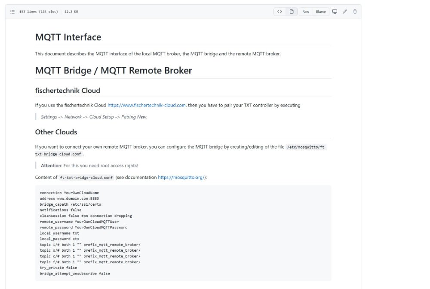This screenshot has width=430, height=289.
Task: Click the Settings pairing instructions quote
Action: [x=94, y=117]
